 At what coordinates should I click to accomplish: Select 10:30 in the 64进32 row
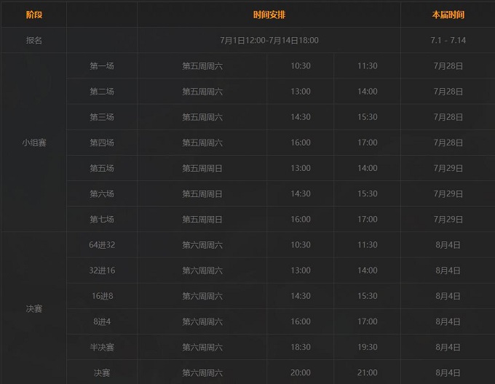point(301,244)
